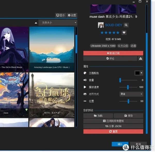Expand the 文件大小 sort dropdown
The width and height of the screenshot is (155, 152).
click(58, 23)
